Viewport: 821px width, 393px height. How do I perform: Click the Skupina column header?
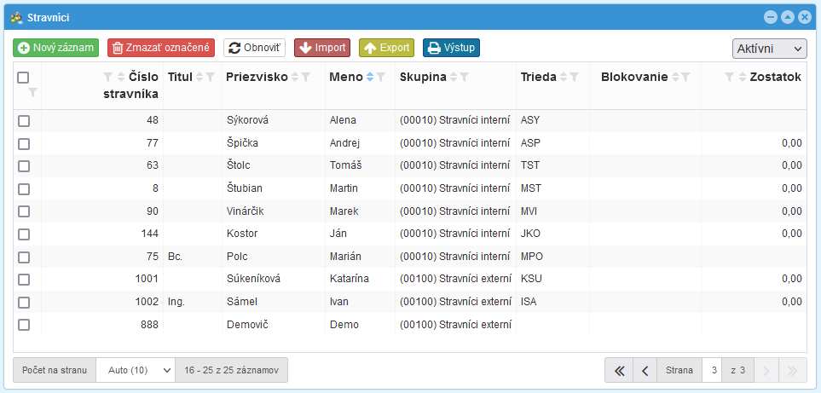(x=423, y=77)
